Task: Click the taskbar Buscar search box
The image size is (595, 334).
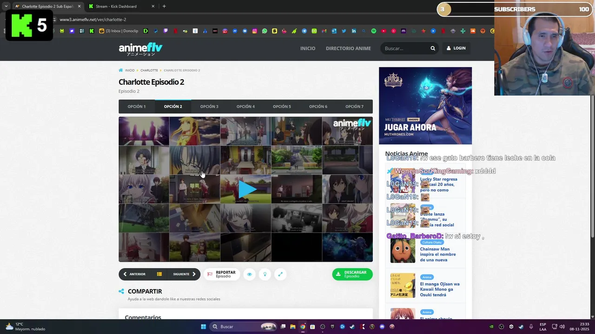Action: tap(244, 327)
